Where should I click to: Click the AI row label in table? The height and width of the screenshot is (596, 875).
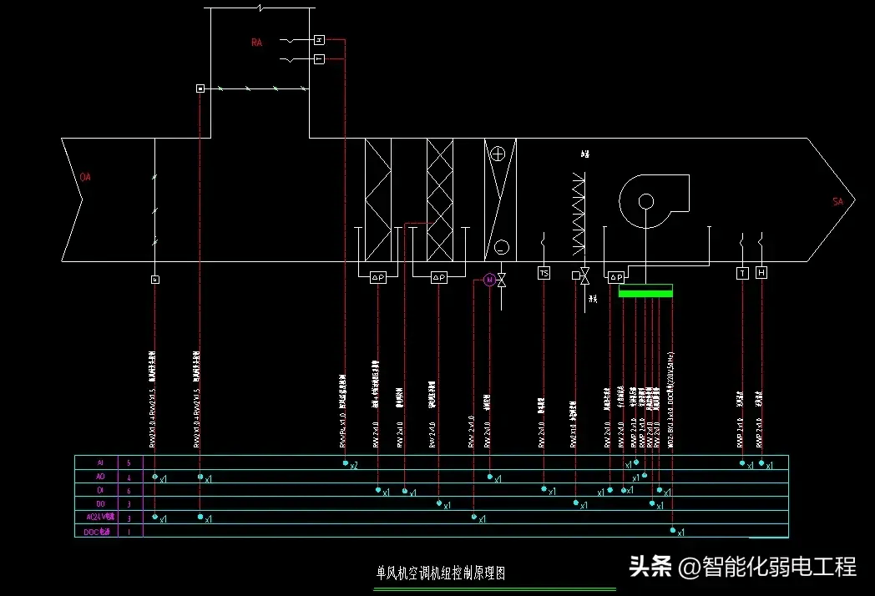point(100,462)
